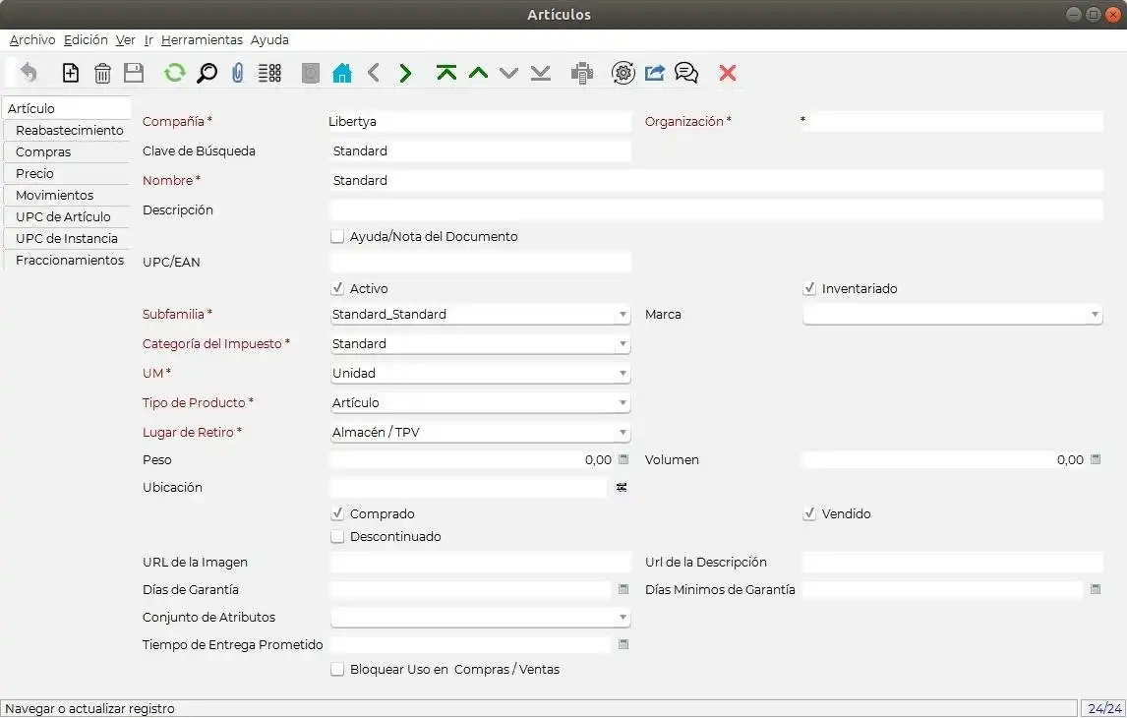Open calculator next to Días Minimos de Garantía
This screenshot has width=1127, height=718.
pos(1096,589)
